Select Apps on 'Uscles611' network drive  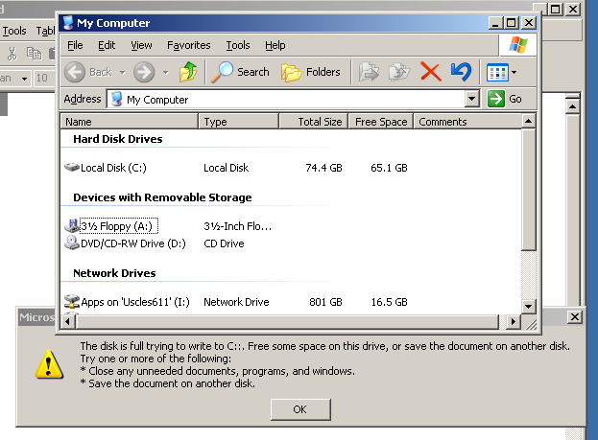coord(133,302)
